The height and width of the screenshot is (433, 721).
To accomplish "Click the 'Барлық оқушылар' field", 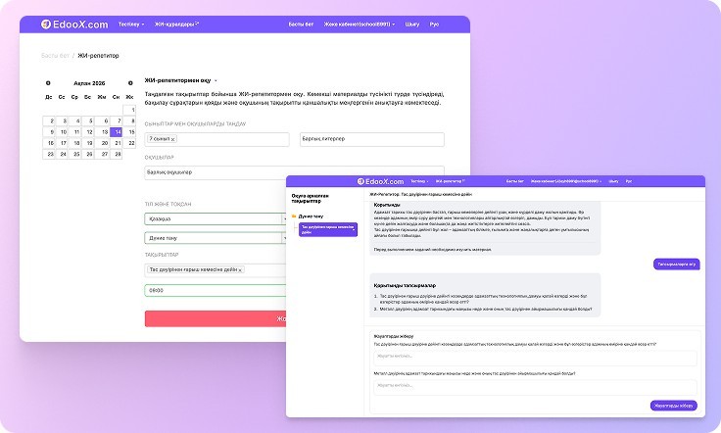I will click(x=294, y=172).
